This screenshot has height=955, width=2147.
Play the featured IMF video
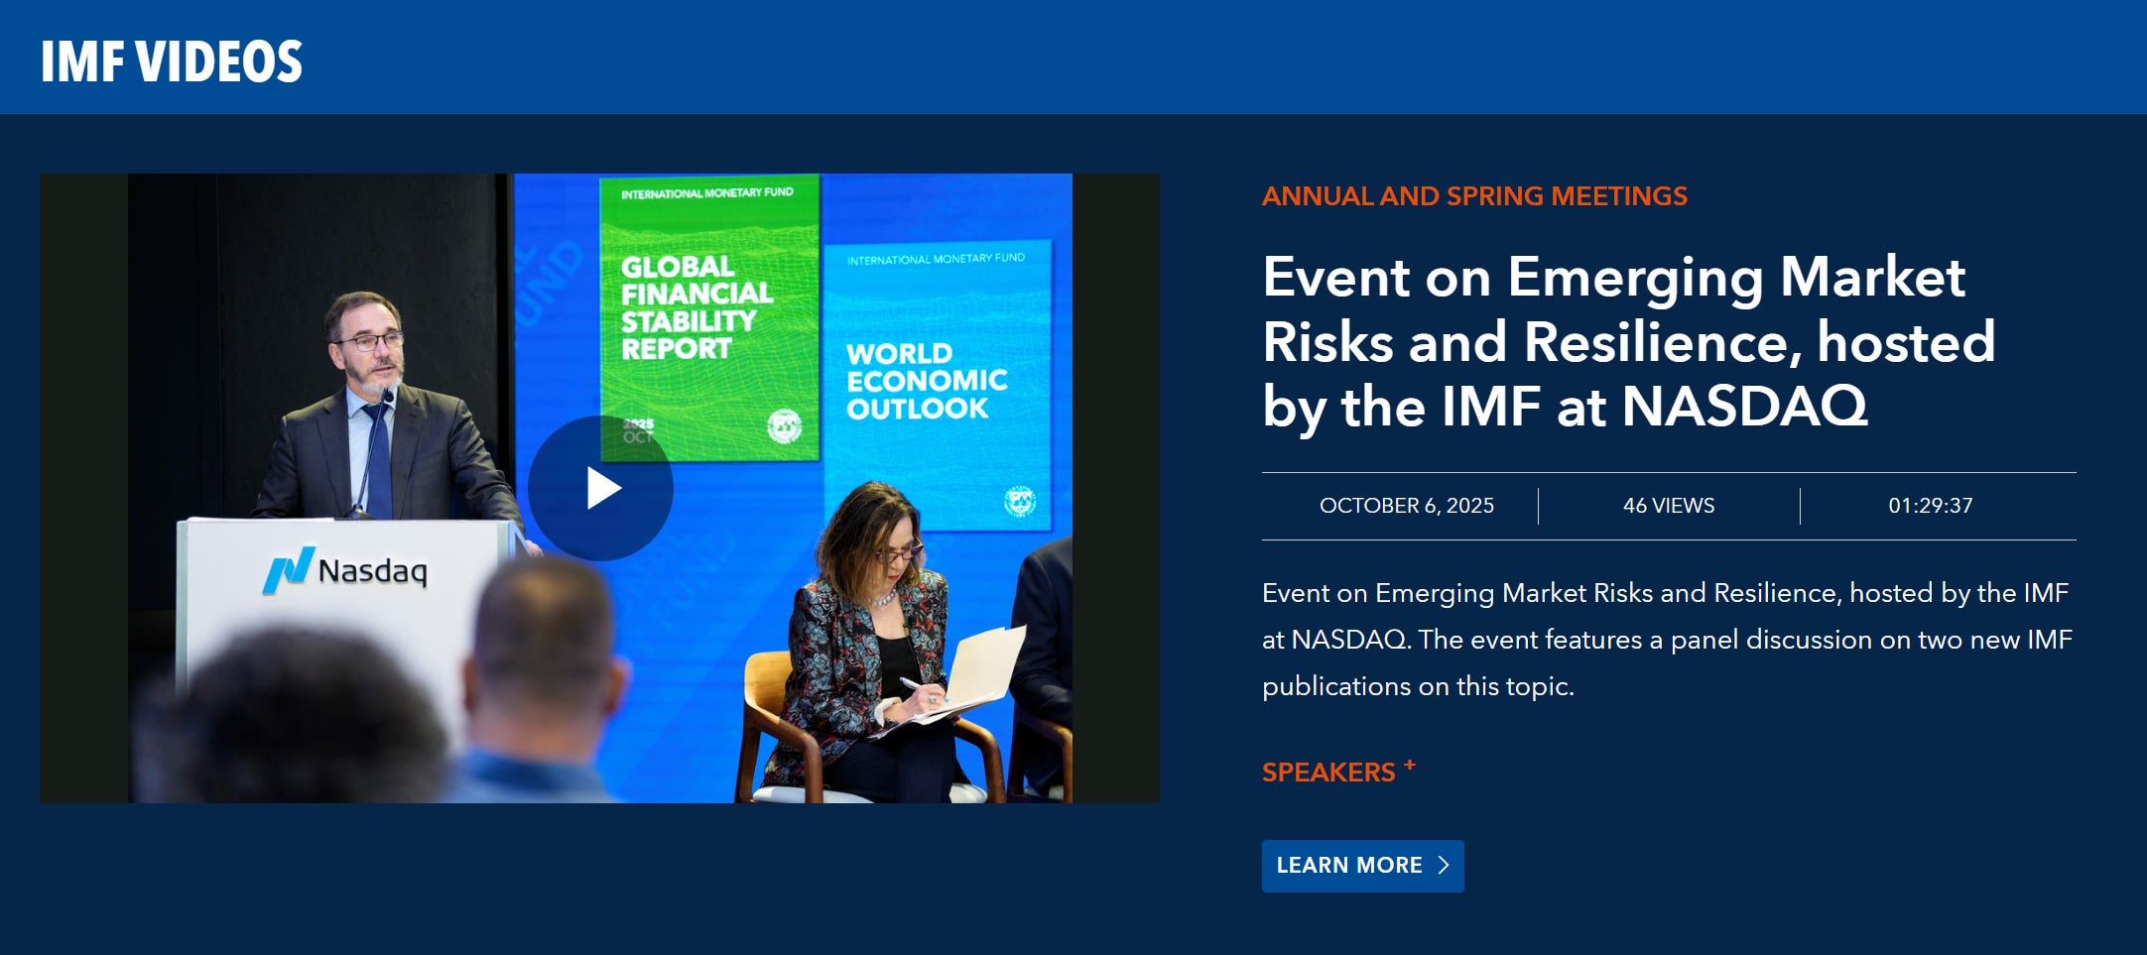[x=600, y=488]
